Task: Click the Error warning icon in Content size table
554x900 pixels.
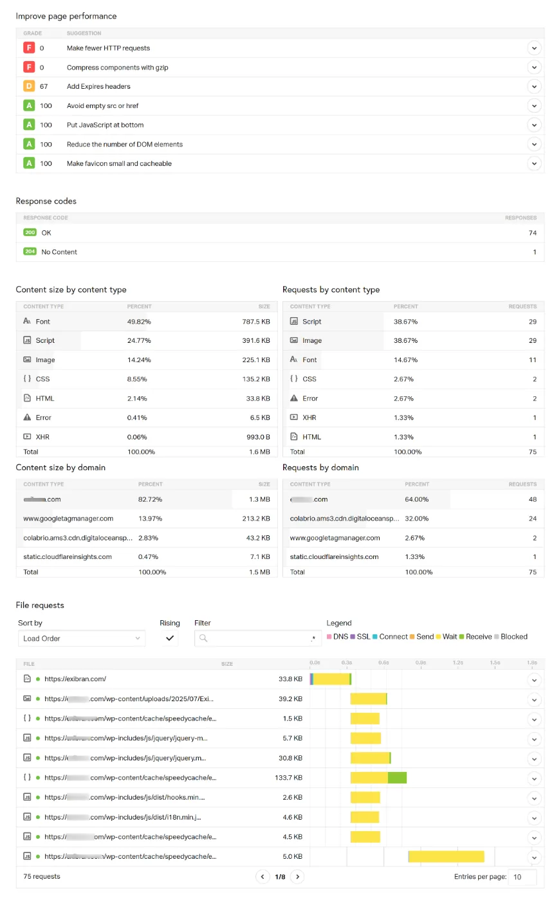Action: 27,418
